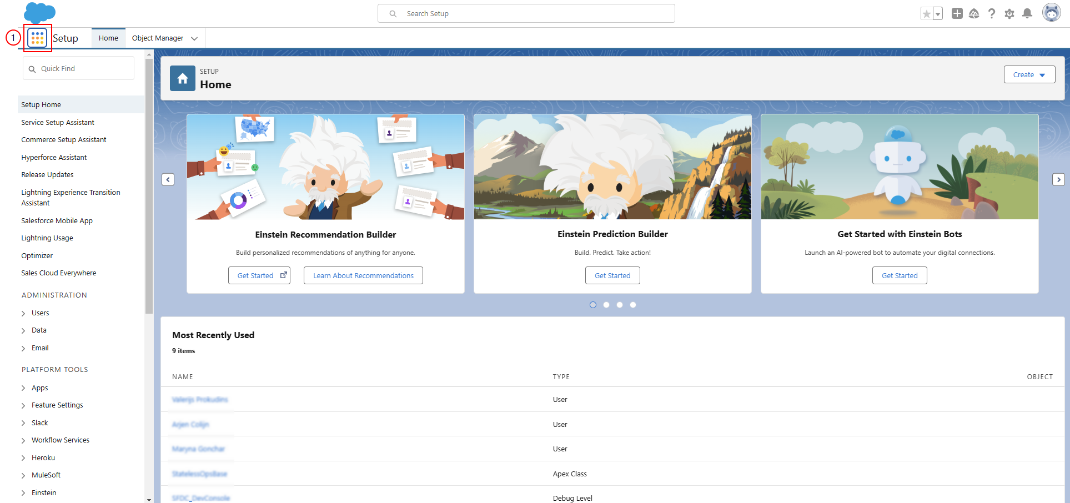Select the fourth carousel page dot
The image size is (1070, 503).
click(x=633, y=305)
